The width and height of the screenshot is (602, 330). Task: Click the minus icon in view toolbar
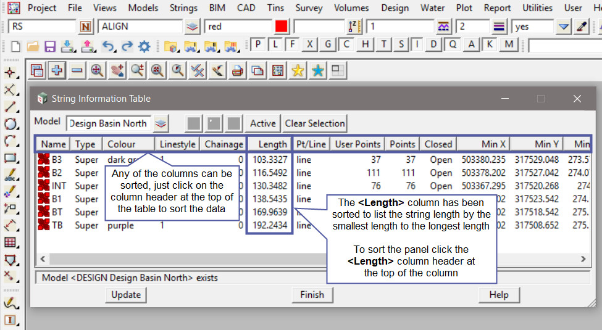[77, 70]
